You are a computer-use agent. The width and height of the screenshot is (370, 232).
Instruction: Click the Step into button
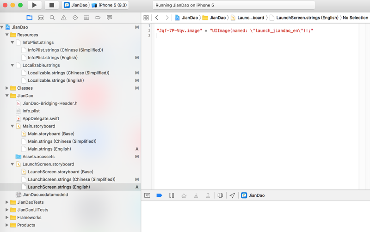tap(196, 195)
